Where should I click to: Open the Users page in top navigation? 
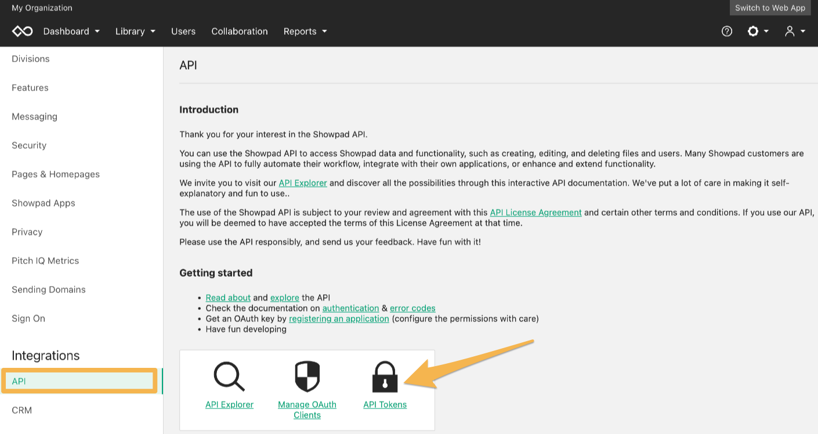[x=183, y=31]
